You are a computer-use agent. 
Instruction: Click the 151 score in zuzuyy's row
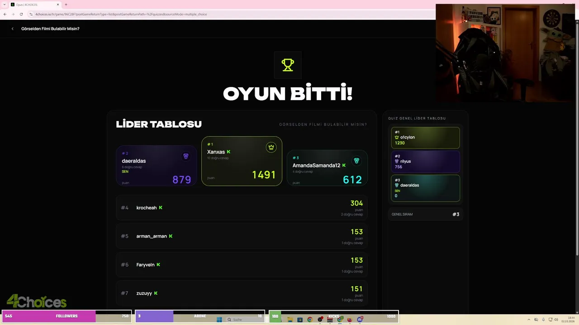pyautogui.click(x=356, y=289)
